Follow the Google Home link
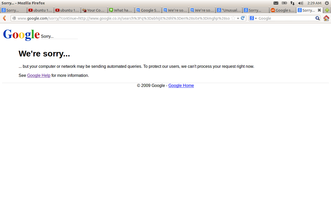This screenshot has width=331, height=207. click(181, 86)
